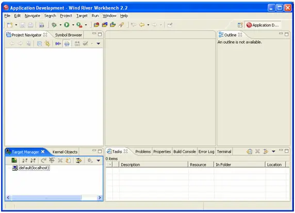The image size is (295, 213).
Task: Open the Back history dropdown arrow
Action: click(148, 25)
